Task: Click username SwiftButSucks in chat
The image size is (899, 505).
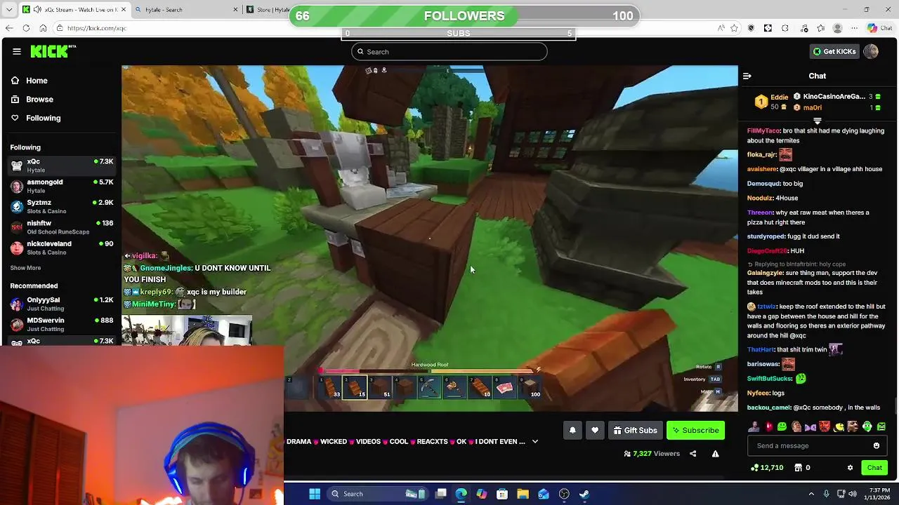Action: [770, 379]
